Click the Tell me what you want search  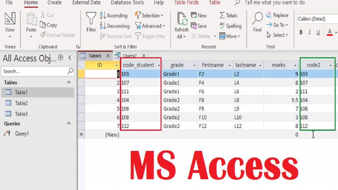(275, 3)
